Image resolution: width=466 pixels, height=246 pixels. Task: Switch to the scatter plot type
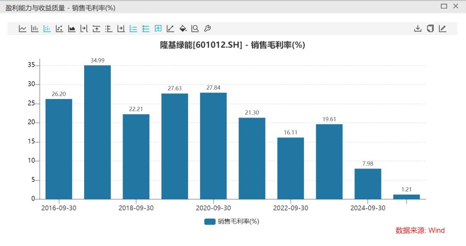click(x=60, y=28)
